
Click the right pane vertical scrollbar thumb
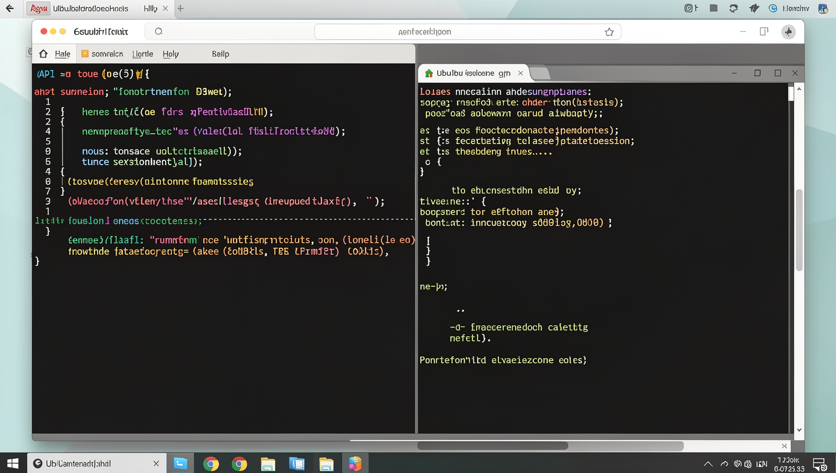coord(799,230)
